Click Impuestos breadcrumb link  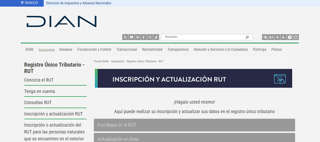point(117,61)
